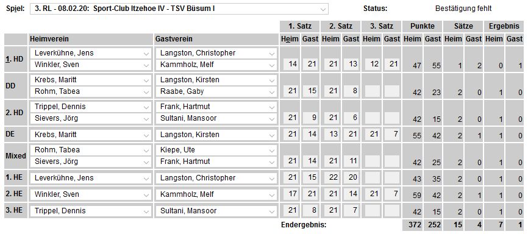Open Trippel, Dennis dropdown in 2. HD

coord(90,107)
